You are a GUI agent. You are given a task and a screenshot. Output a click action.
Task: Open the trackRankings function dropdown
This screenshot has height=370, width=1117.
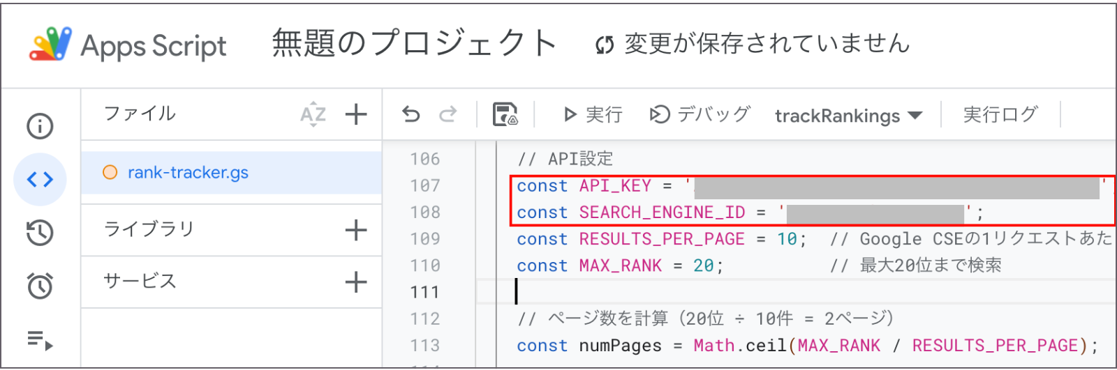click(848, 116)
